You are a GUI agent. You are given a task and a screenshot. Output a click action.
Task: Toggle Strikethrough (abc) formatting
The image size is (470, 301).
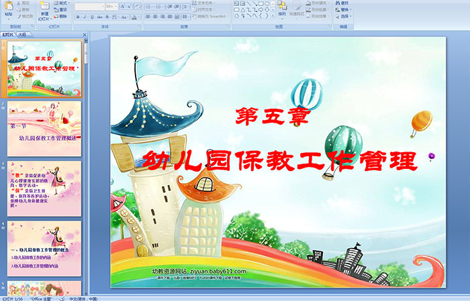coord(99,17)
